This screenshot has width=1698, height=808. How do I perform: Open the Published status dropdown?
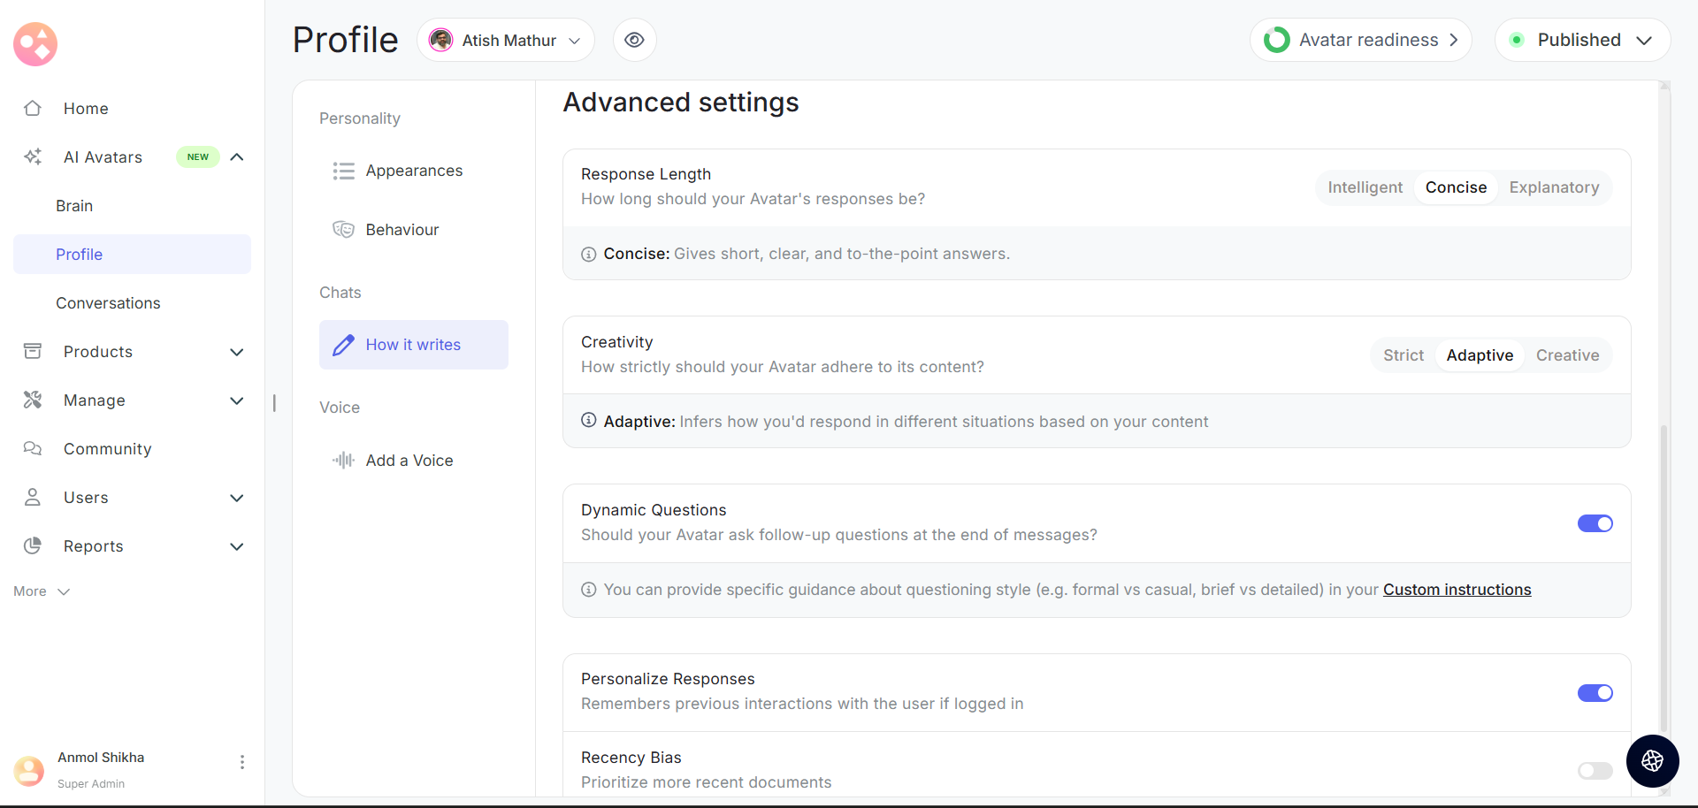click(x=1581, y=40)
